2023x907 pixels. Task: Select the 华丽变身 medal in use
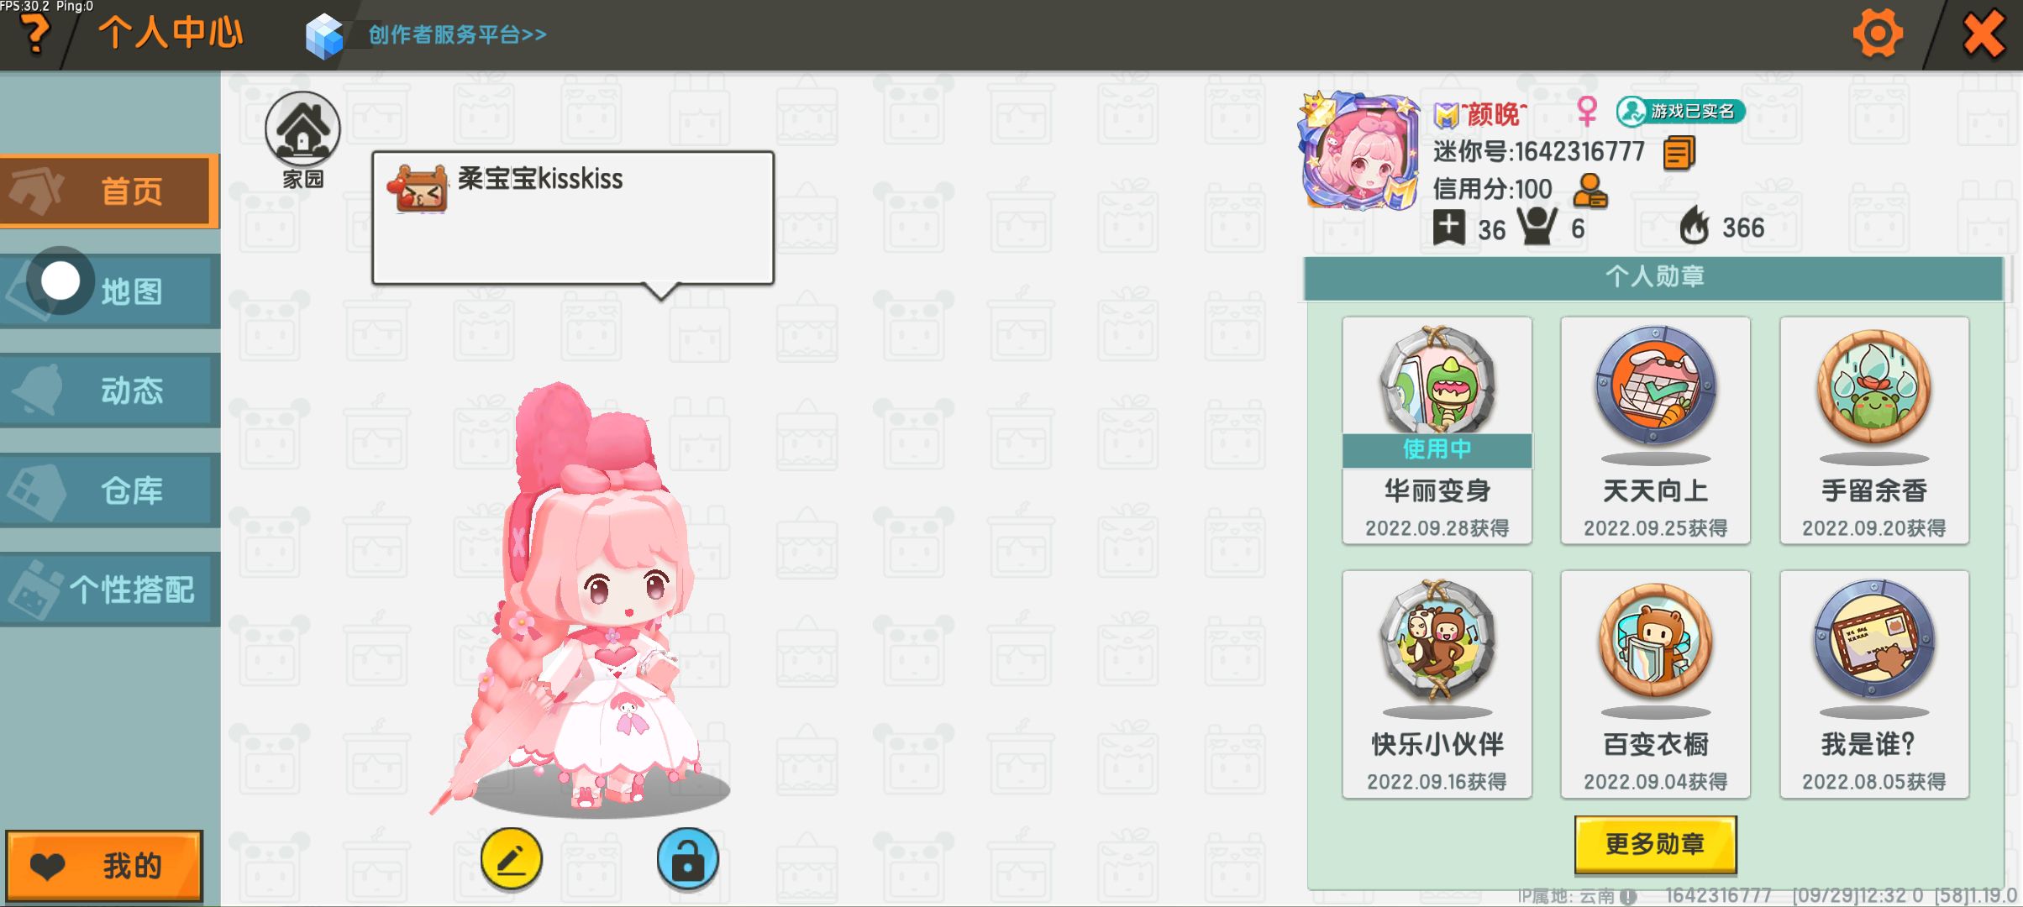(1437, 430)
